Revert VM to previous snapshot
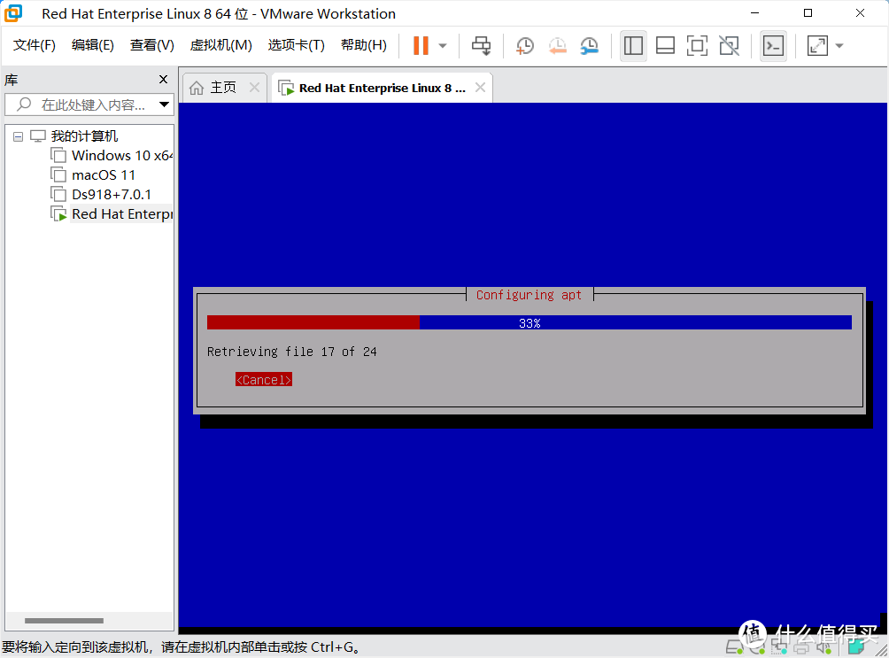Screen dimensions: 889x658 [557, 46]
